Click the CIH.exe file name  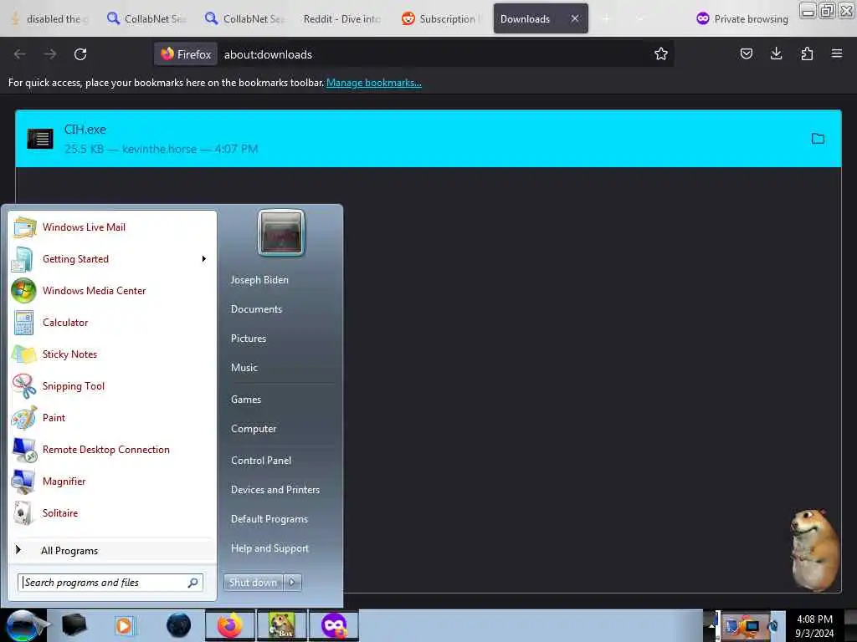(85, 130)
